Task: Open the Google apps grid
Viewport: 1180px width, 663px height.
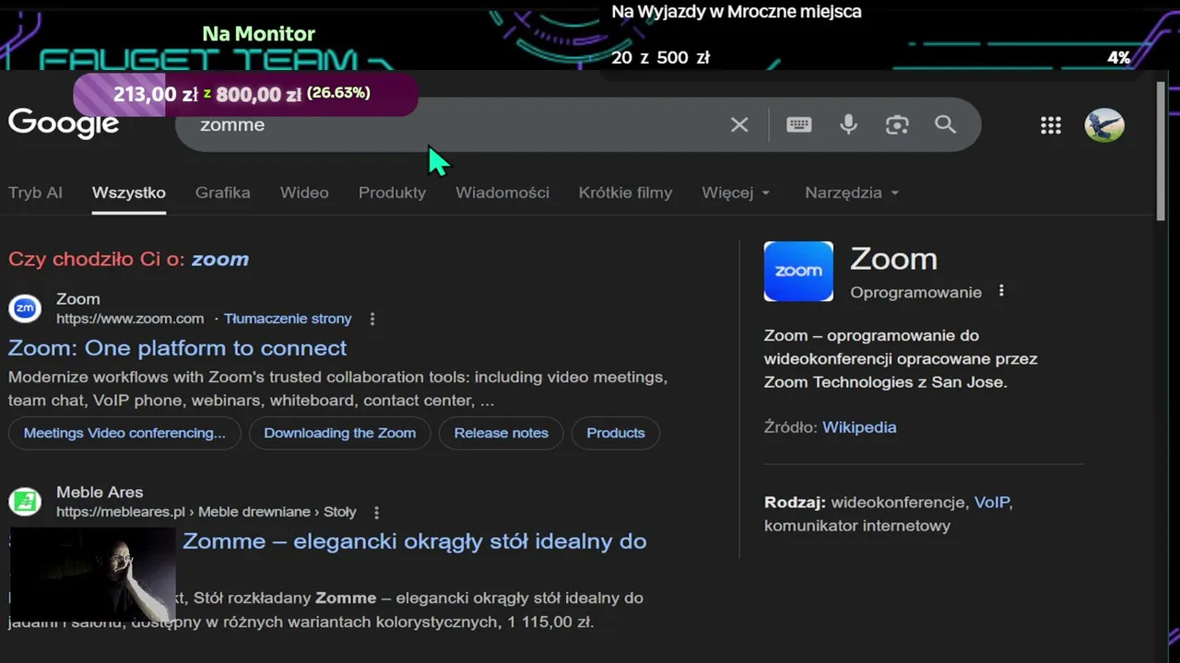Action: tap(1051, 125)
